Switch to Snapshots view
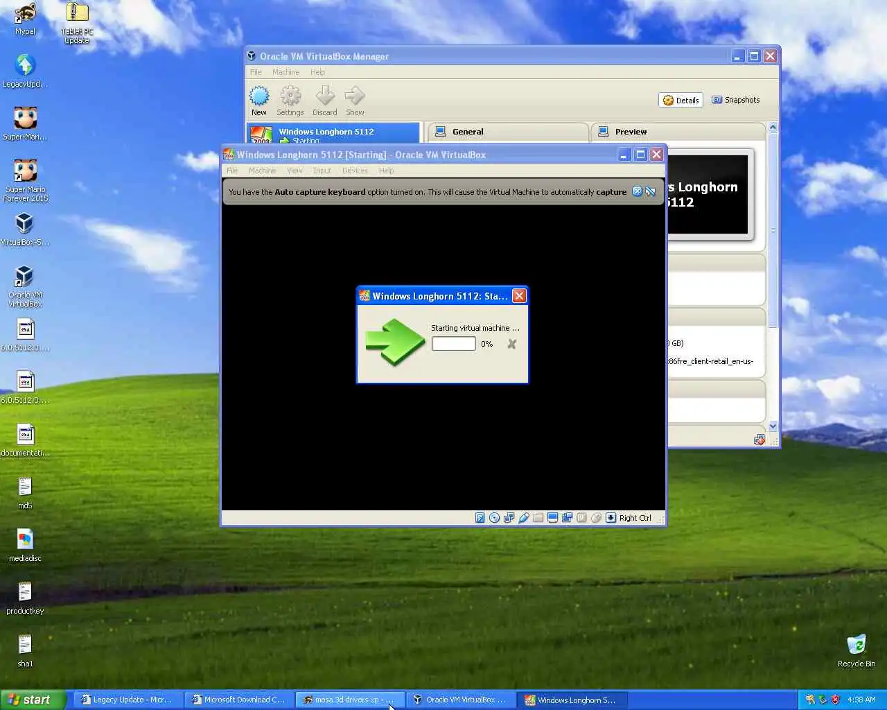The height and width of the screenshot is (710, 887). pyautogui.click(x=736, y=101)
